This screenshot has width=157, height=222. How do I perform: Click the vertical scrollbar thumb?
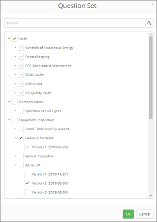[151, 78]
